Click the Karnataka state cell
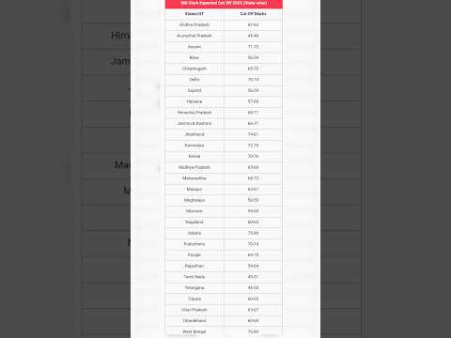Screen dimensions: 451x338 point(194,146)
